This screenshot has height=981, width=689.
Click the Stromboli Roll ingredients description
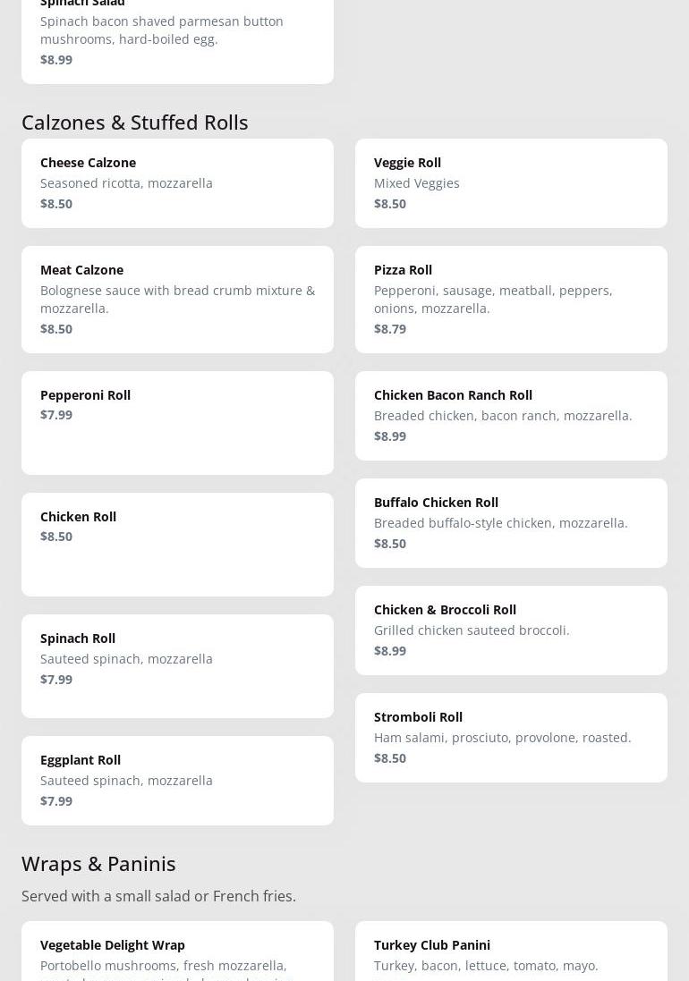(502, 738)
